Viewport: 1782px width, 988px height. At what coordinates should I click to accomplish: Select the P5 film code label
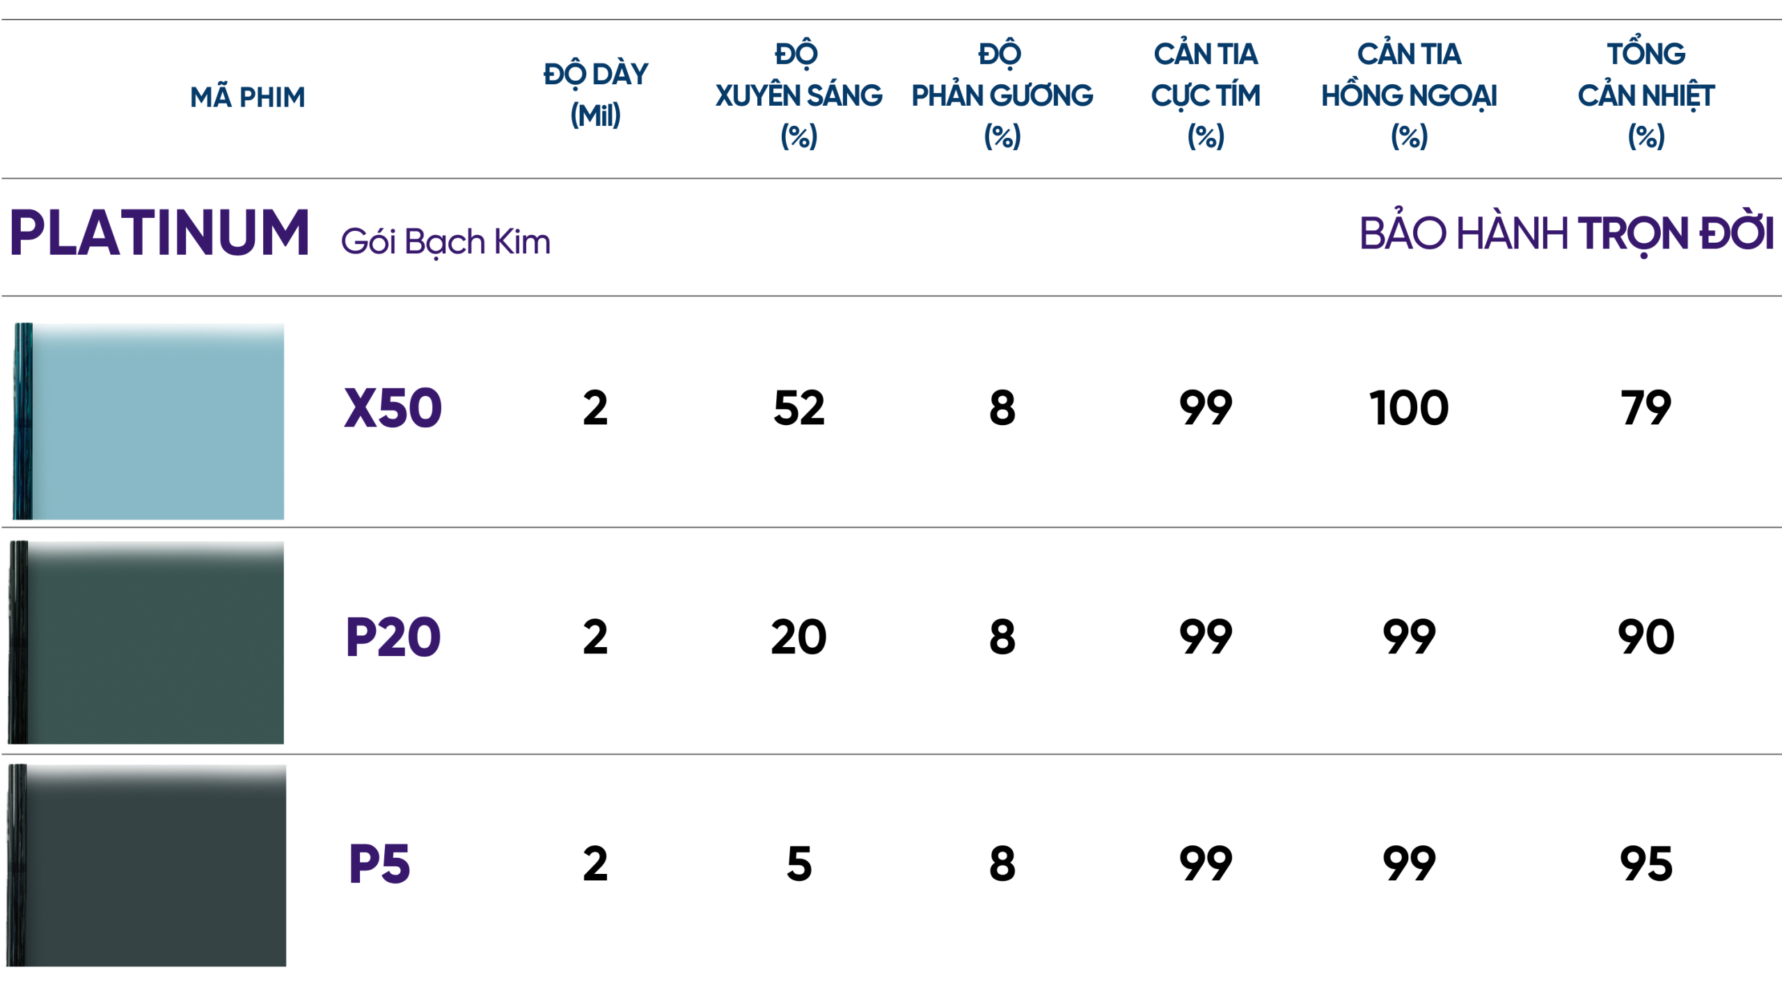[379, 864]
